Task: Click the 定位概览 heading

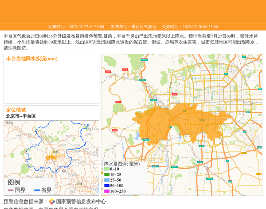Action: pos(16,110)
